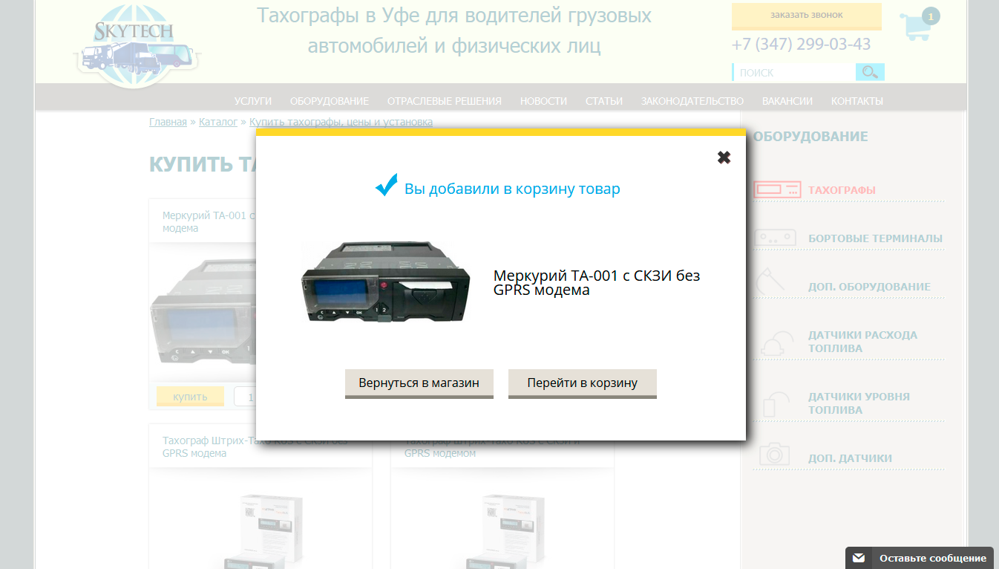Click the search magnifier icon
The width and height of the screenshot is (999, 569).
pyautogui.click(x=870, y=72)
